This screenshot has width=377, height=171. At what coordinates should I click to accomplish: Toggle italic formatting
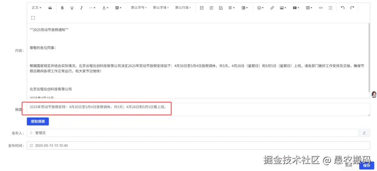tap(81, 8)
